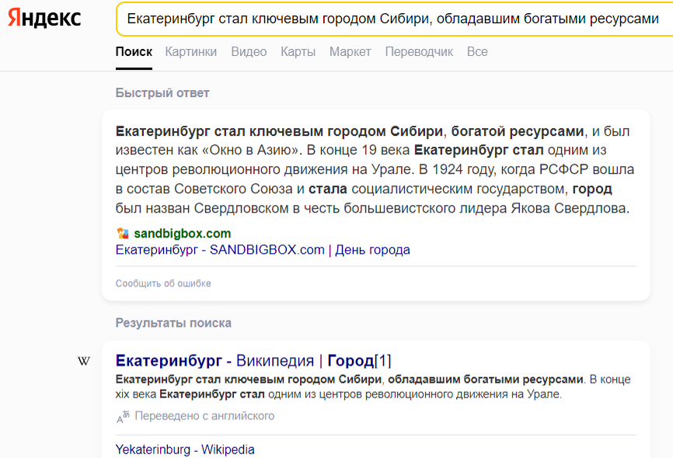This screenshot has width=673, height=458.
Task: Switch to the Переводчик tab
Action: (x=419, y=52)
